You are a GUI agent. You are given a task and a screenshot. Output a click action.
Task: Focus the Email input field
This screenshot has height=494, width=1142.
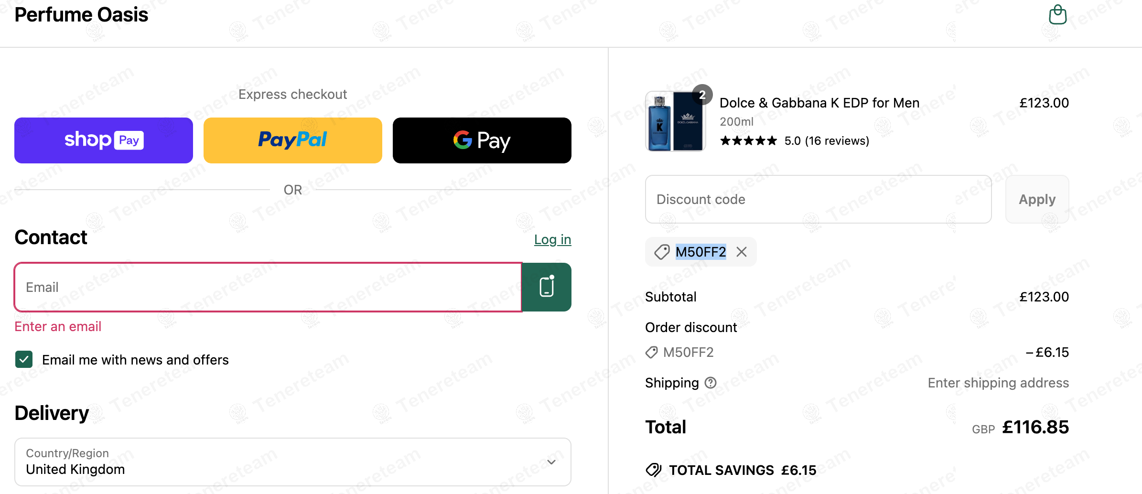coord(268,287)
